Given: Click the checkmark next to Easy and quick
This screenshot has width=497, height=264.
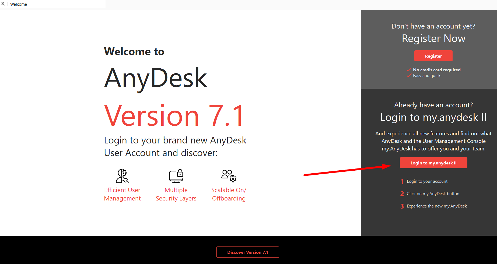Looking at the screenshot, I should click(409, 76).
